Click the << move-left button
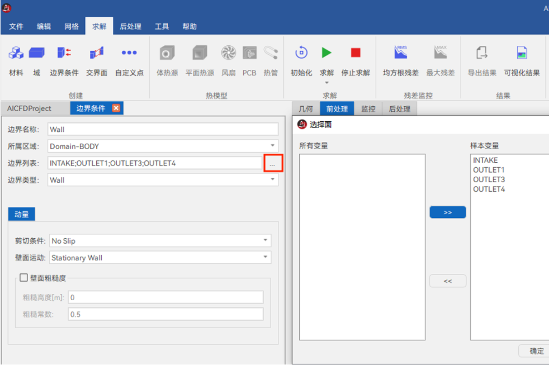This screenshot has width=549, height=365. pos(447,281)
